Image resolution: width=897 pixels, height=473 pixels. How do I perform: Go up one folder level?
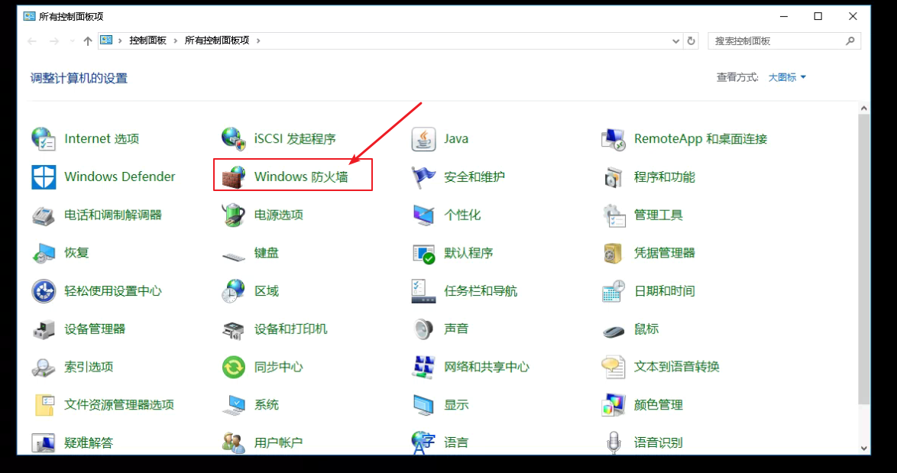pos(88,41)
